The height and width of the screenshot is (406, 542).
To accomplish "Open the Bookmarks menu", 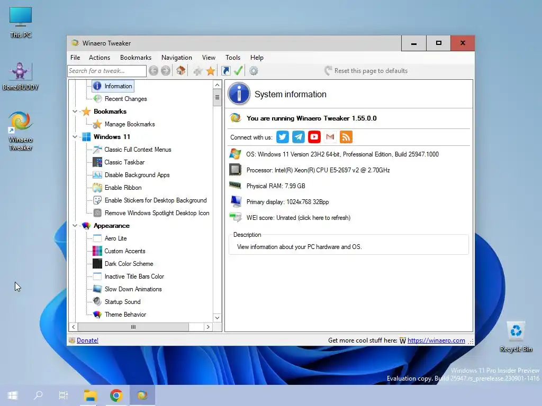I will click(x=135, y=58).
